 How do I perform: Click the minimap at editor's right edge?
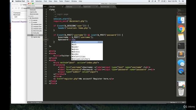click(x=181, y=12)
